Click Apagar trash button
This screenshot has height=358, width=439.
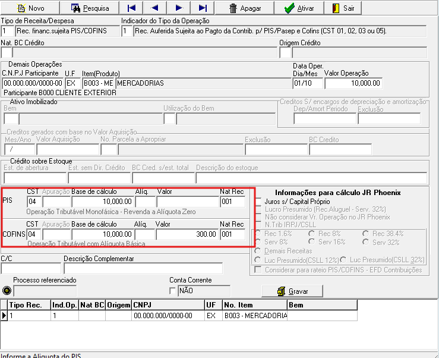tap(244, 8)
